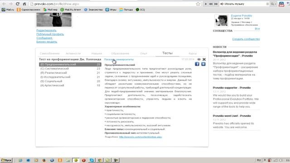Open the Одноклассники bookmark
Viewport: 290px width, 163px height.
(29, 10)
